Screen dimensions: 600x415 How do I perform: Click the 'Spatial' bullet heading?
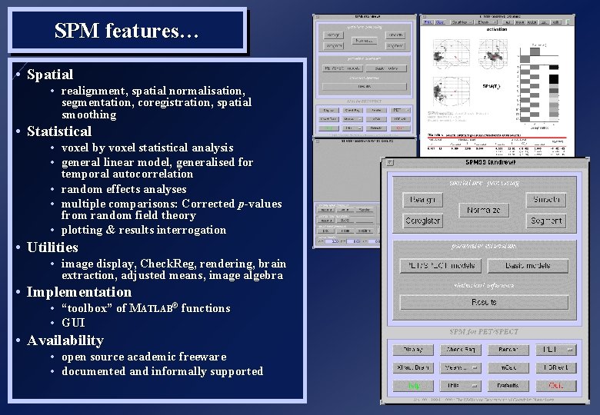pos(50,74)
